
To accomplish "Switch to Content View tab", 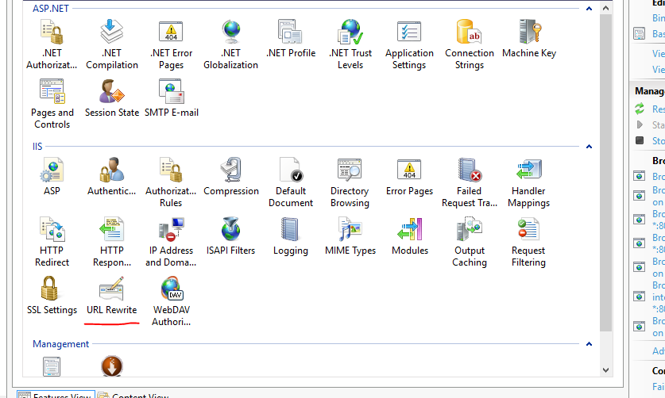I will 133,395.
